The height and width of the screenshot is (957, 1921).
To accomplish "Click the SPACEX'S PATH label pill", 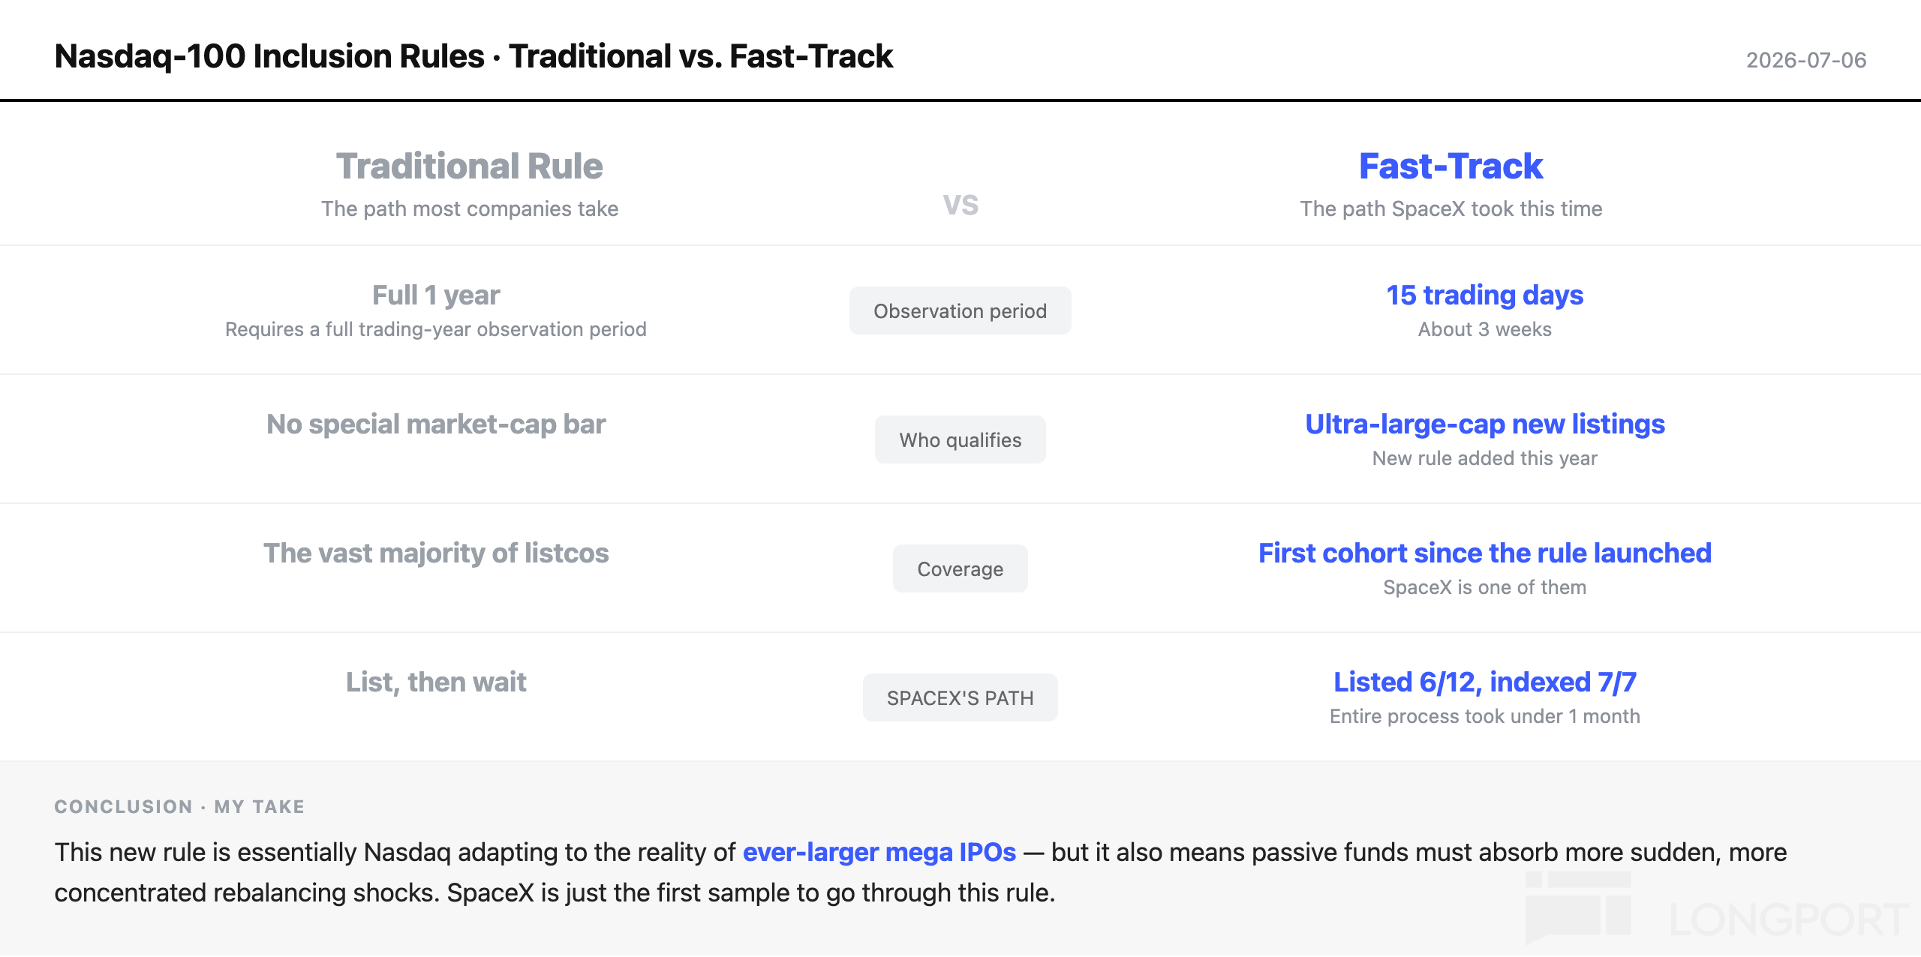I will tap(960, 697).
